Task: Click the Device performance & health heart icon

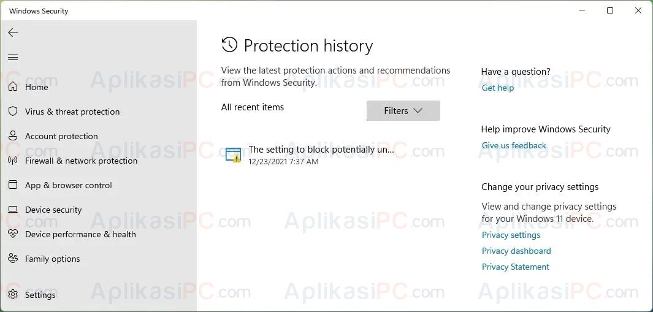Action: [13, 234]
